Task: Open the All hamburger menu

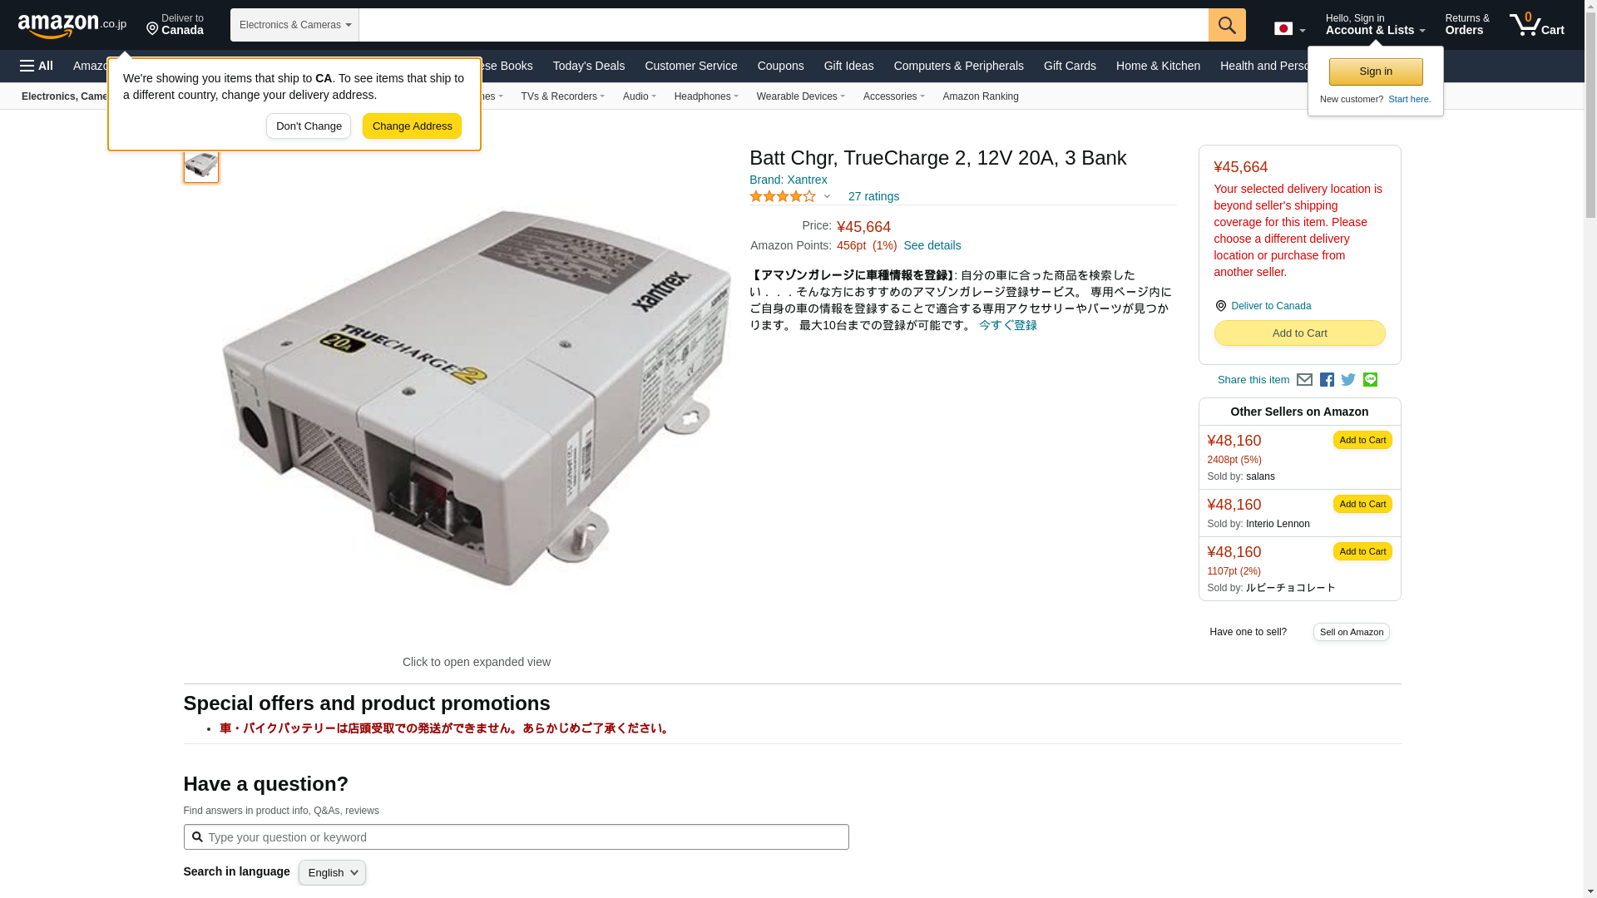Action: [37, 66]
